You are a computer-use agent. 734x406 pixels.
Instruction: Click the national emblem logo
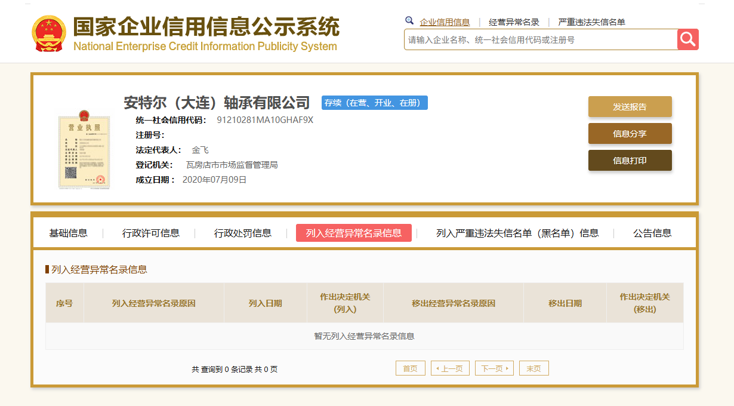click(48, 33)
